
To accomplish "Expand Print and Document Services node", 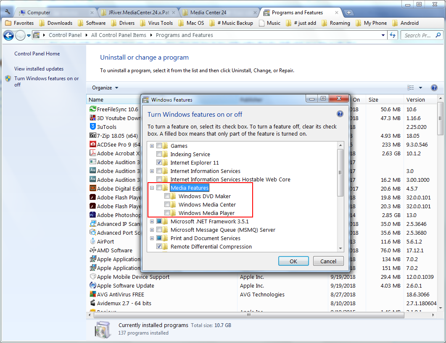I will tap(152, 238).
